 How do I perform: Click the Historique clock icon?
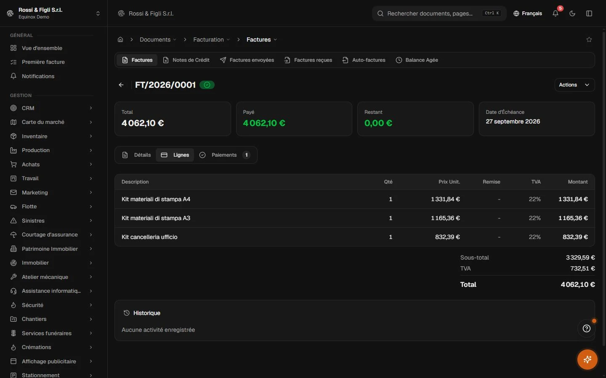[126, 313]
